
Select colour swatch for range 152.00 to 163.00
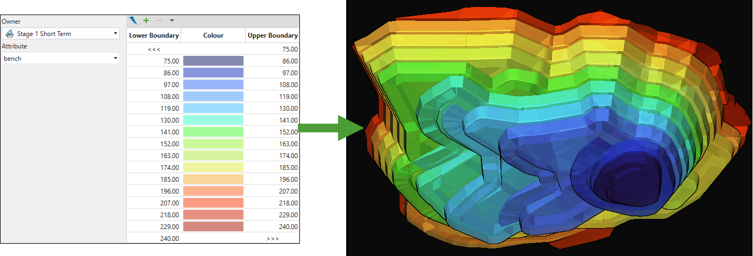(213, 144)
